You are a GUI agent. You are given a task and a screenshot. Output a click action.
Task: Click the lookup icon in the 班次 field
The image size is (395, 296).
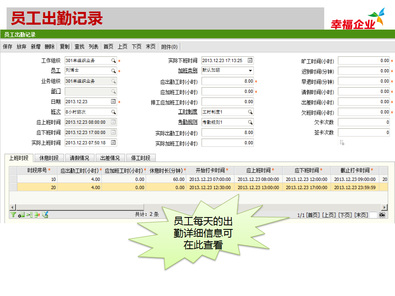point(114,112)
